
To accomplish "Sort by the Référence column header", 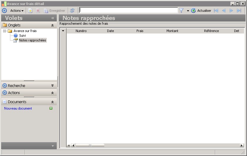I will coord(211,31).
